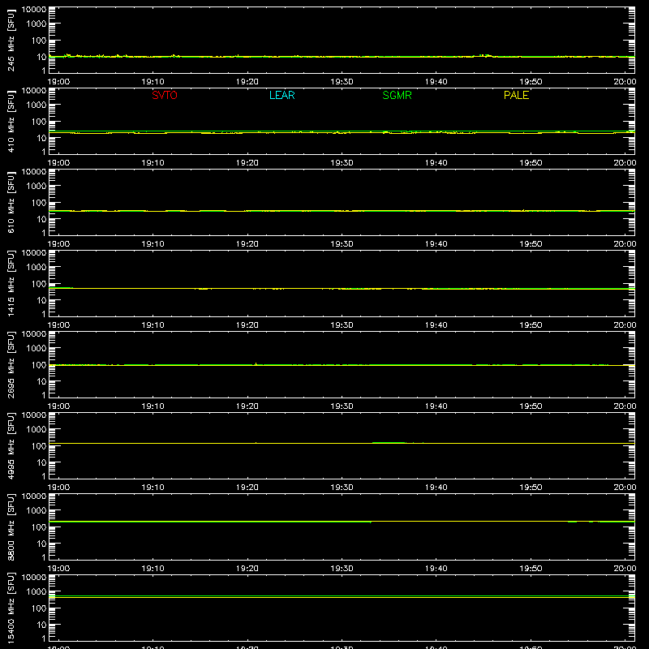Viewport: 649px width, 649px height.
Task: Click the red SVTO station label
Action: (x=165, y=95)
